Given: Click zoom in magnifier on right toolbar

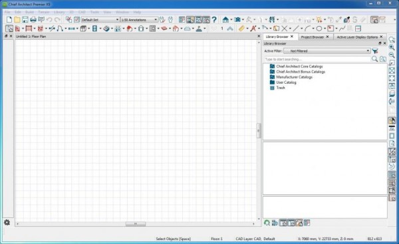Looking at the screenshot, I should coord(392,47).
